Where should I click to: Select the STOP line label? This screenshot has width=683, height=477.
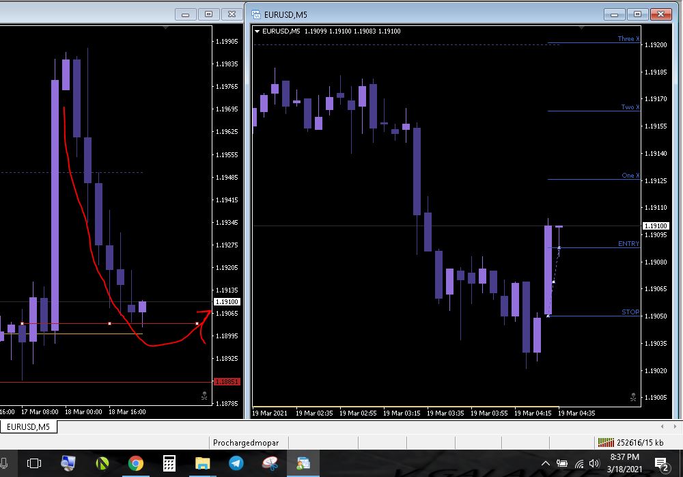coord(630,312)
